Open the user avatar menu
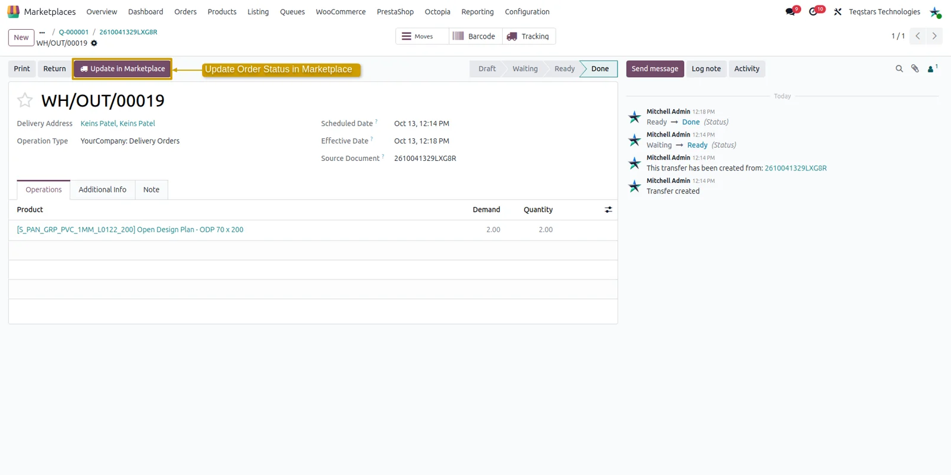Image resolution: width=951 pixels, height=475 pixels. pyautogui.click(x=935, y=12)
